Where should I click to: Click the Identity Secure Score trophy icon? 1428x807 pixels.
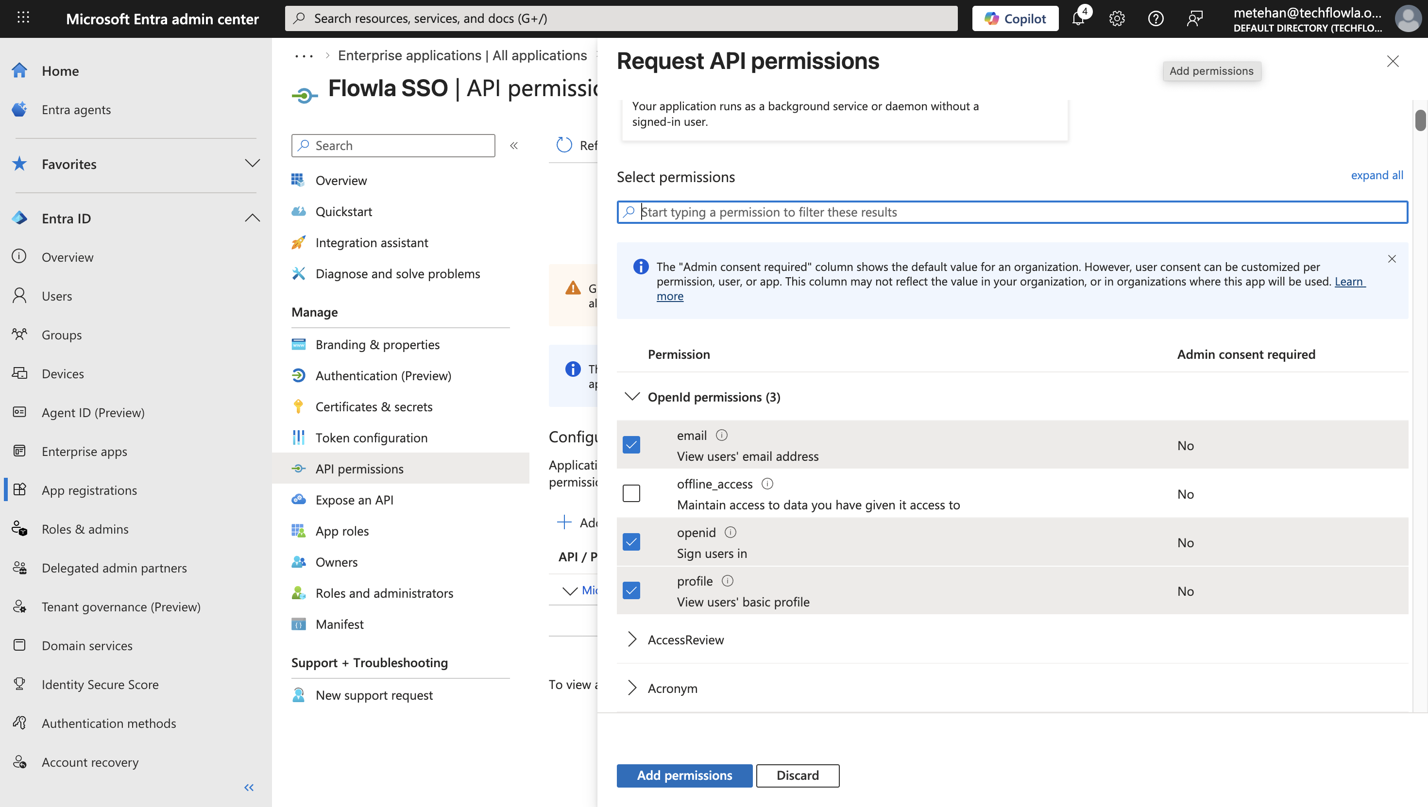click(x=19, y=683)
